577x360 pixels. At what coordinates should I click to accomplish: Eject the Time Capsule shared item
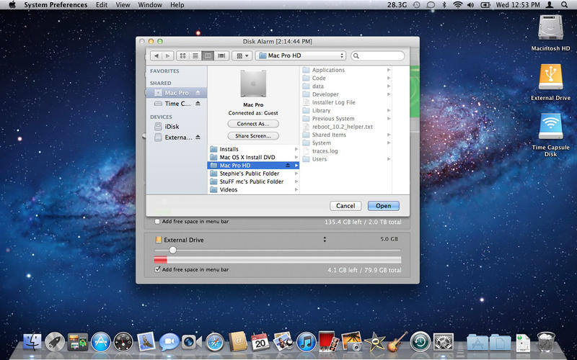[x=198, y=104]
